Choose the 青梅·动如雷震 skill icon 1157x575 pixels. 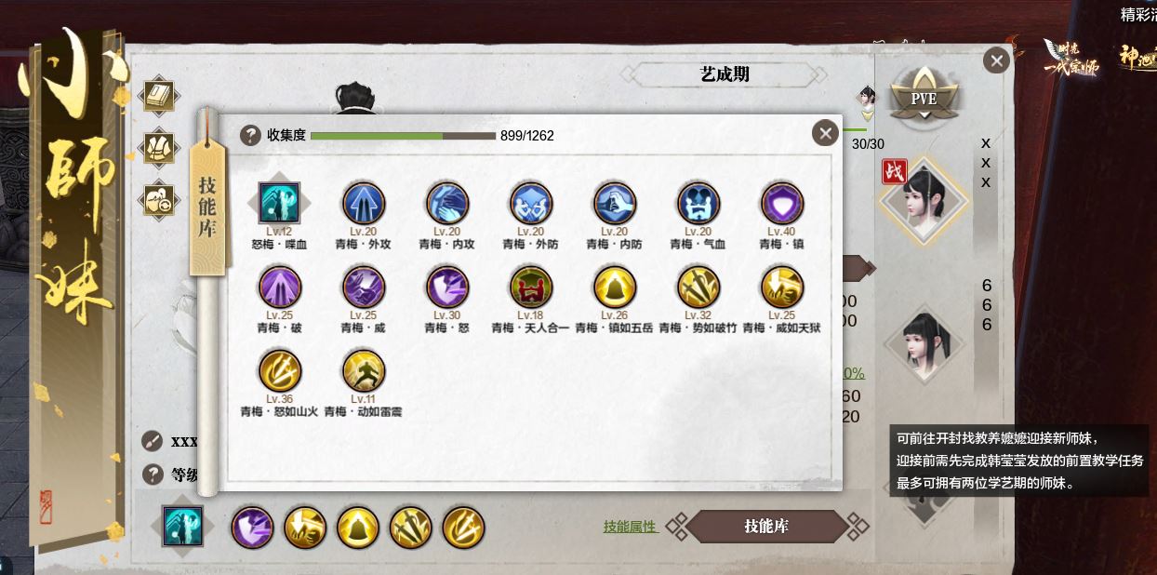363,370
